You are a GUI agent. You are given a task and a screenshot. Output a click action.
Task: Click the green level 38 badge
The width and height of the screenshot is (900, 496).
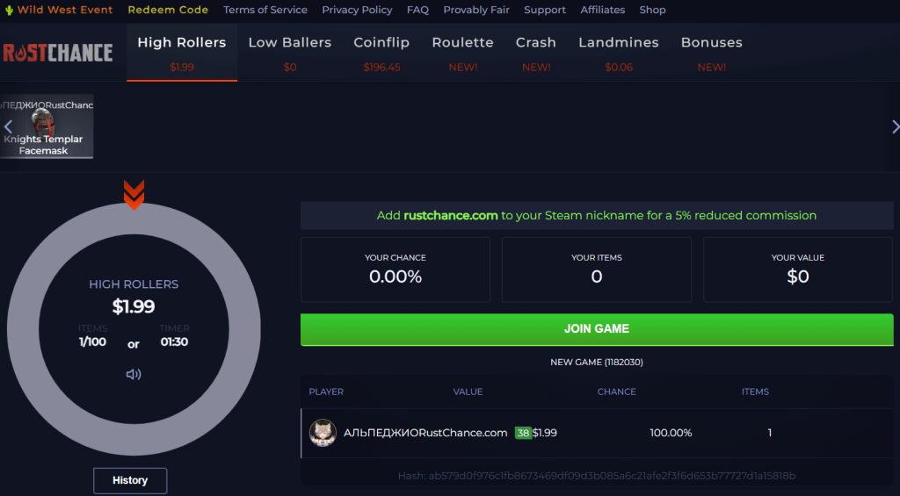pos(523,433)
